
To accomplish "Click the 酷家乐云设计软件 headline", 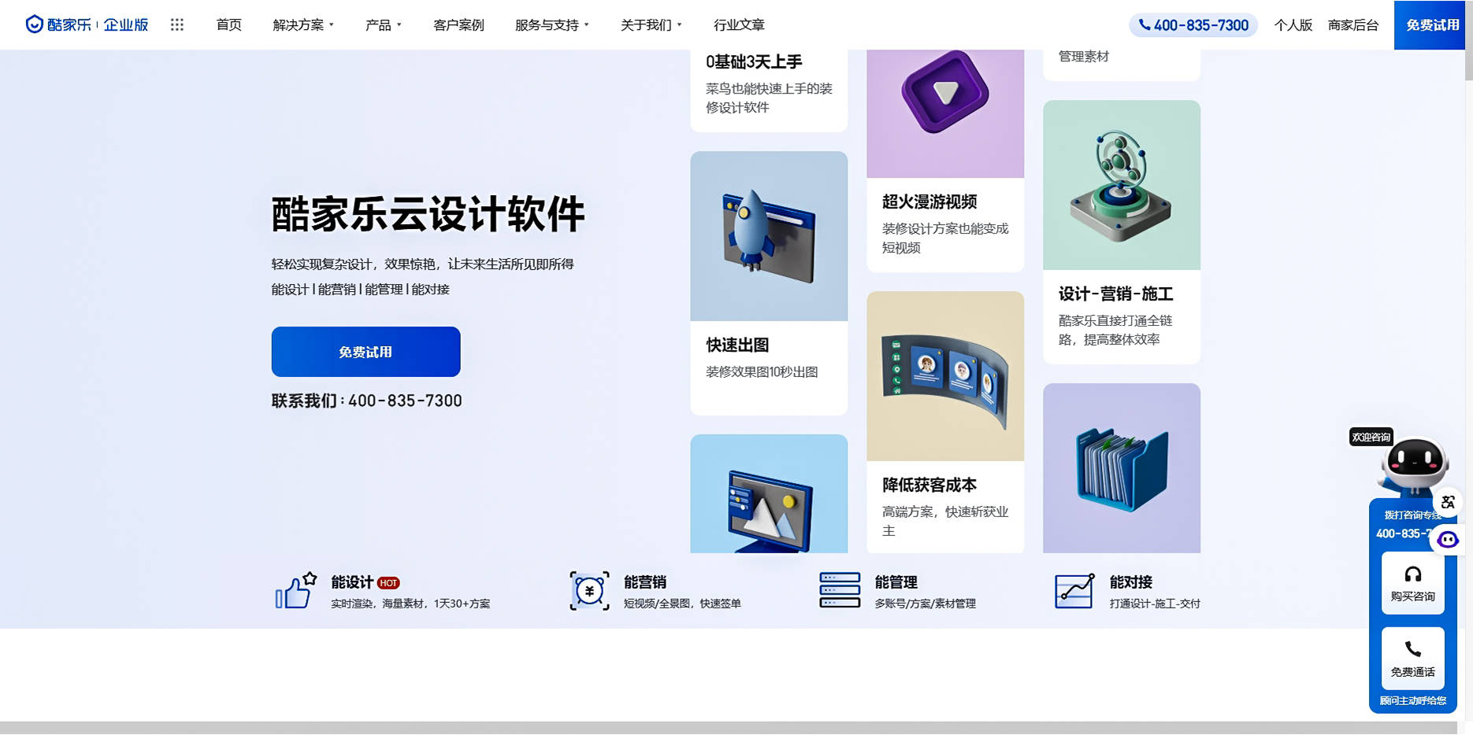I will tap(429, 214).
